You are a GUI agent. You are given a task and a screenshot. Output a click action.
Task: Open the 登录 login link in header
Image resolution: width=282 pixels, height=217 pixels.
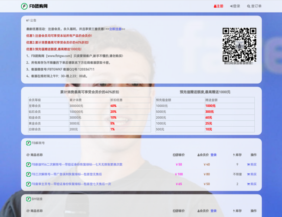235,7
